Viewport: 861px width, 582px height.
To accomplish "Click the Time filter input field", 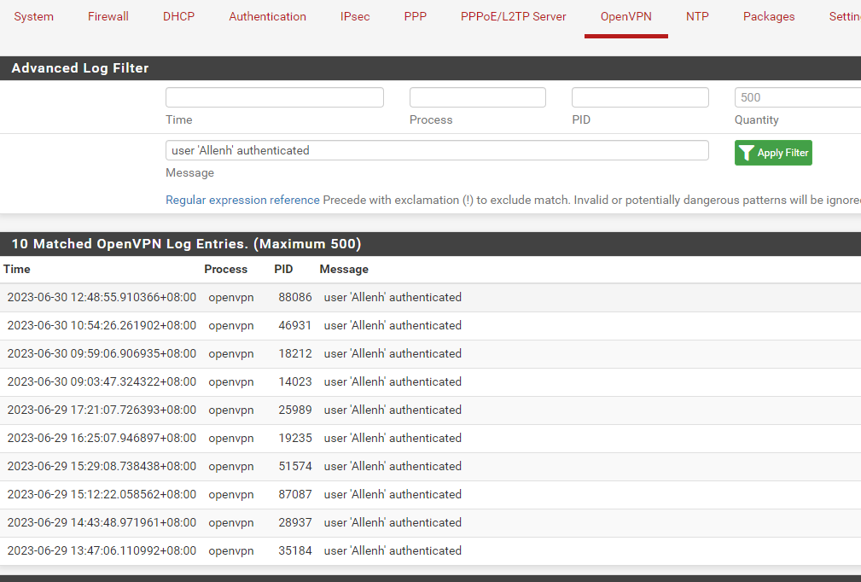I will (275, 97).
